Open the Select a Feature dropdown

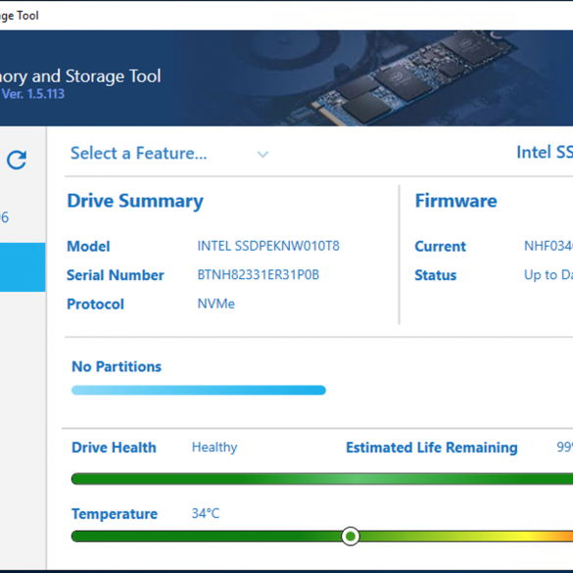tap(169, 153)
